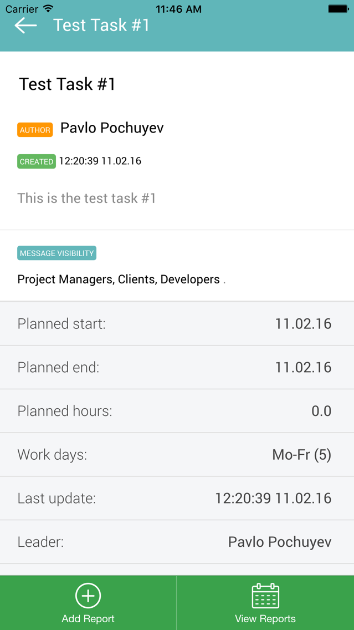
Task: Tap the task description text
Action: coord(86,198)
